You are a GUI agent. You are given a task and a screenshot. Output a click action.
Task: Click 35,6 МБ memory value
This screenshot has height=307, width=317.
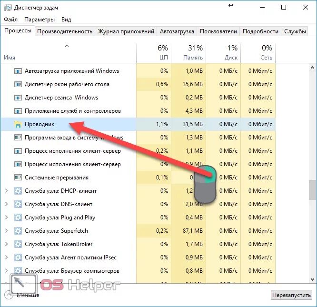[x=193, y=84]
